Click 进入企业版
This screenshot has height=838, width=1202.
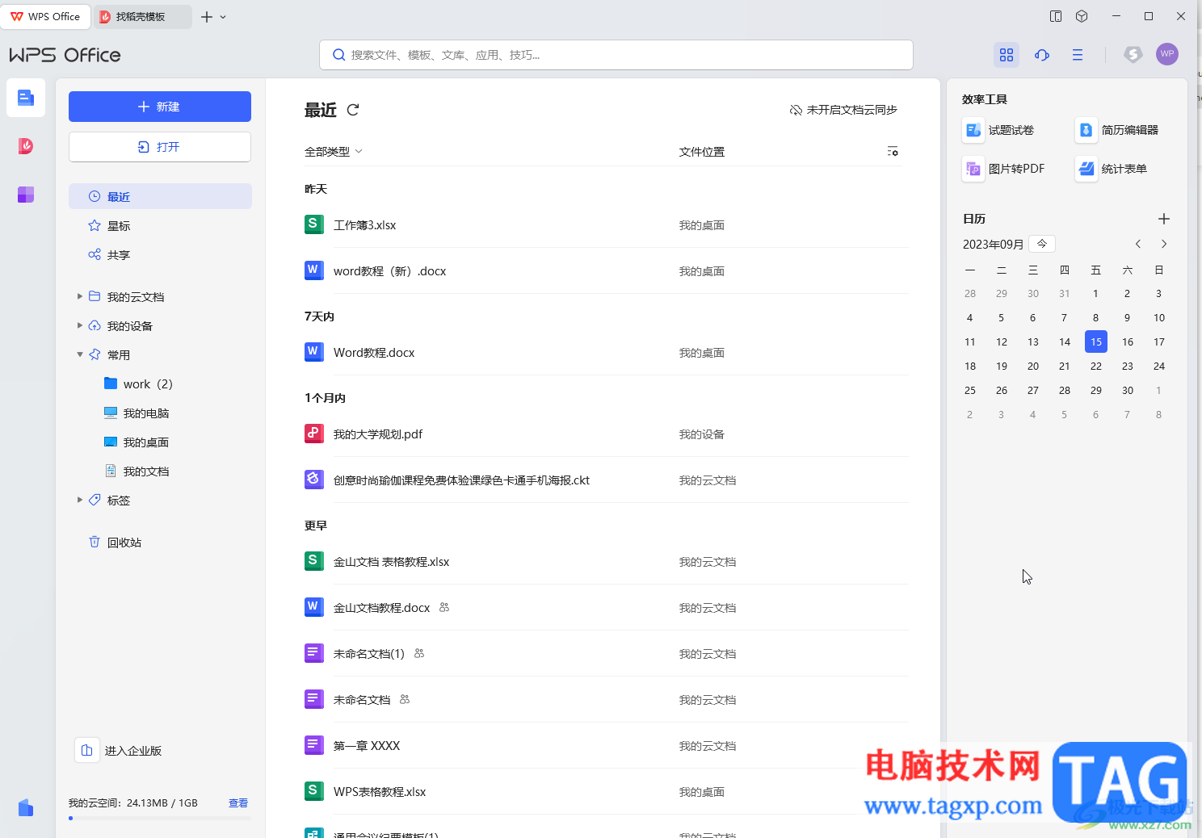(x=119, y=750)
